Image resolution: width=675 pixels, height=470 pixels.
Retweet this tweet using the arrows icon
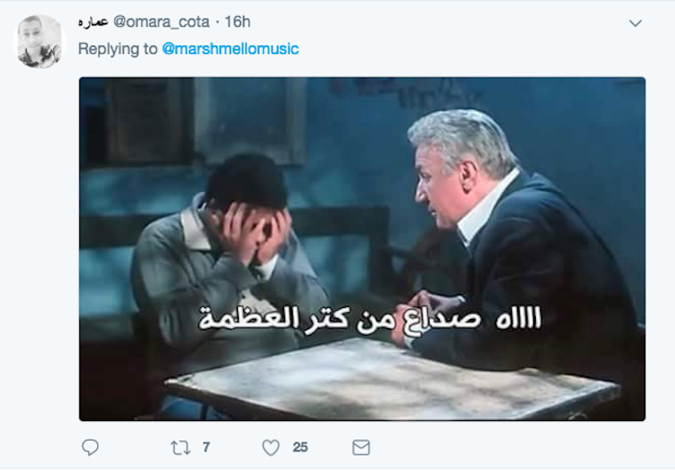coord(181,447)
